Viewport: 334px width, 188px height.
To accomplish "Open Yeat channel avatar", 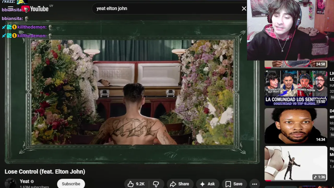I will [10, 183].
